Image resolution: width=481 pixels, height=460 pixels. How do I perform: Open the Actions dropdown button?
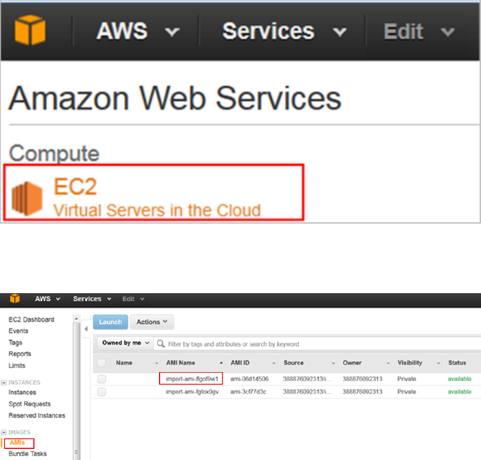click(152, 322)
